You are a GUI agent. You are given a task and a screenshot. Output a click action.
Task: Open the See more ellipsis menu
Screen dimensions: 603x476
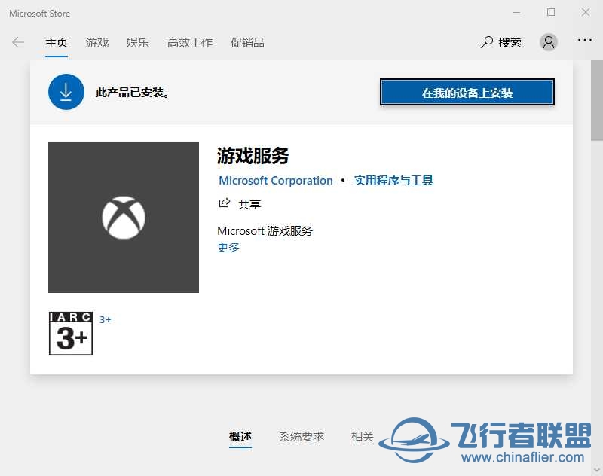pyautogui.click(x=585, y=41)
